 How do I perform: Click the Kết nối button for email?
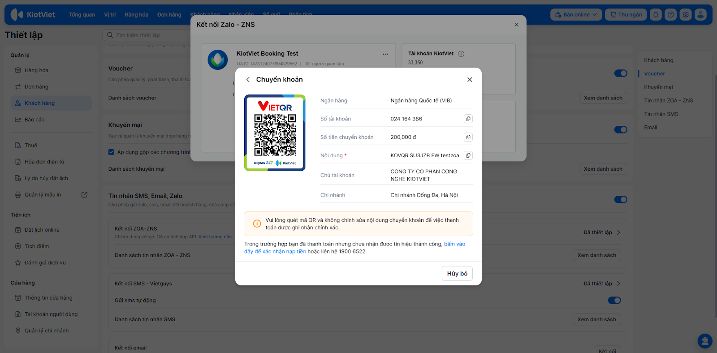[607, 351]
